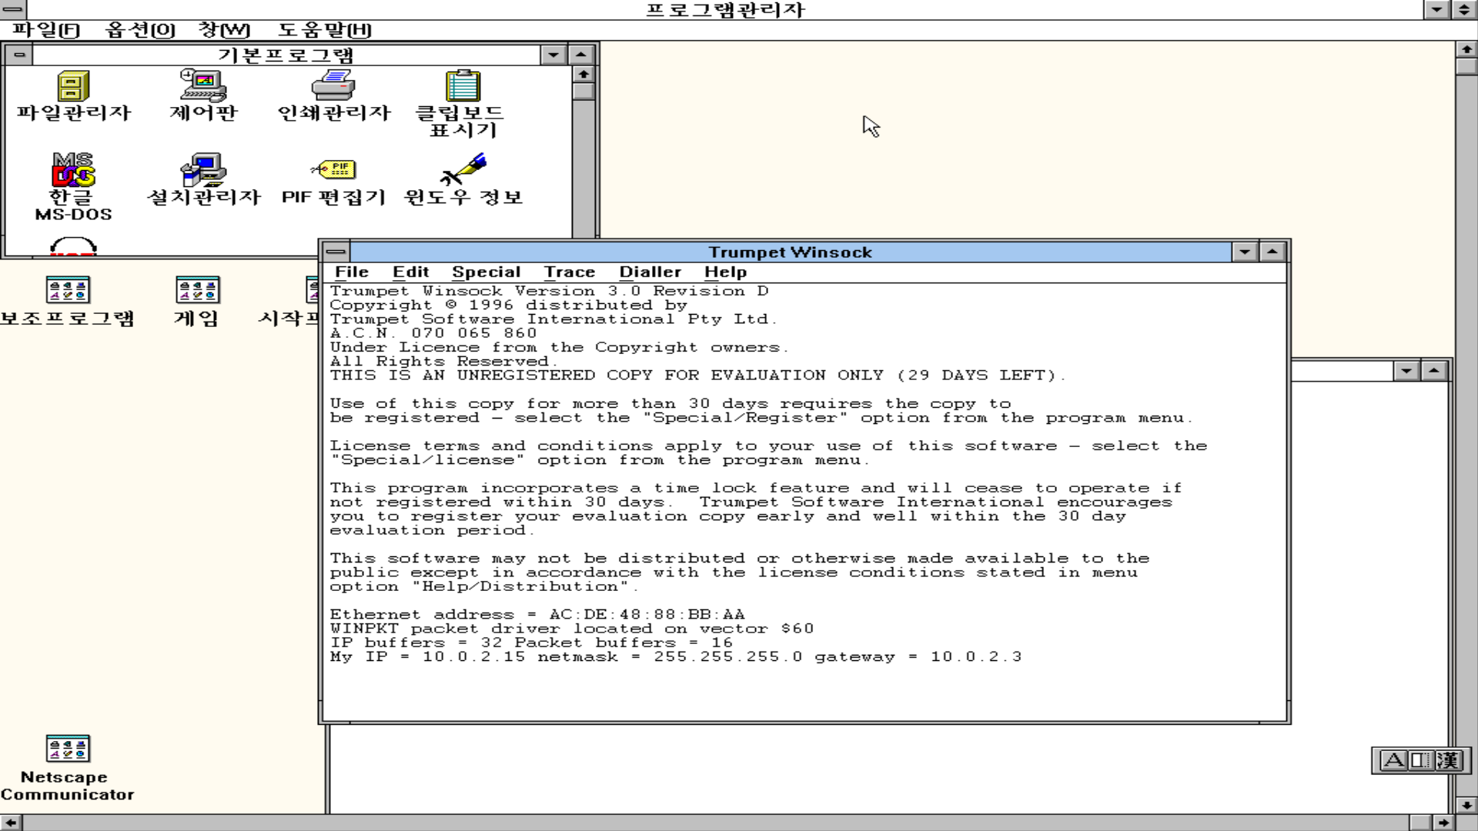Select the 게임 program group icon

(x=198, y=290)
